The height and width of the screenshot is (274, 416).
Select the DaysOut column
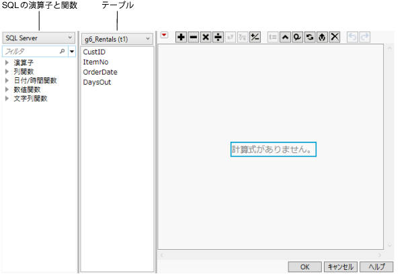point(97,82)
